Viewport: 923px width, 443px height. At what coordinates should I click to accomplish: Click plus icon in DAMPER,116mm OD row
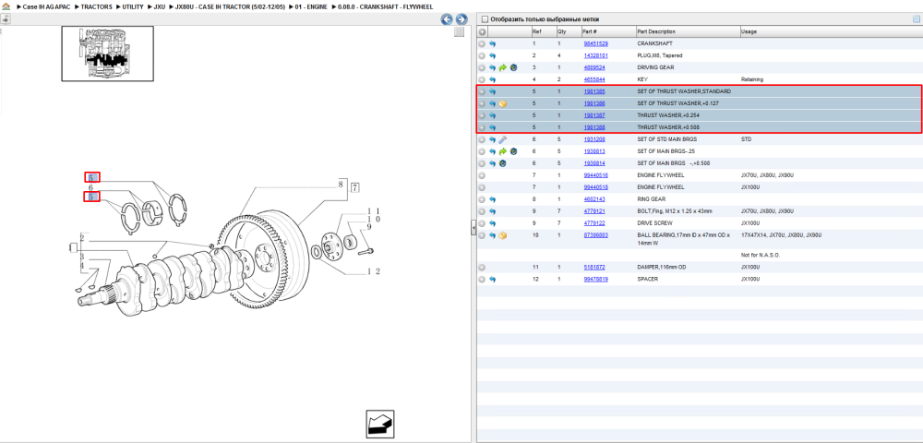[482, 267]
